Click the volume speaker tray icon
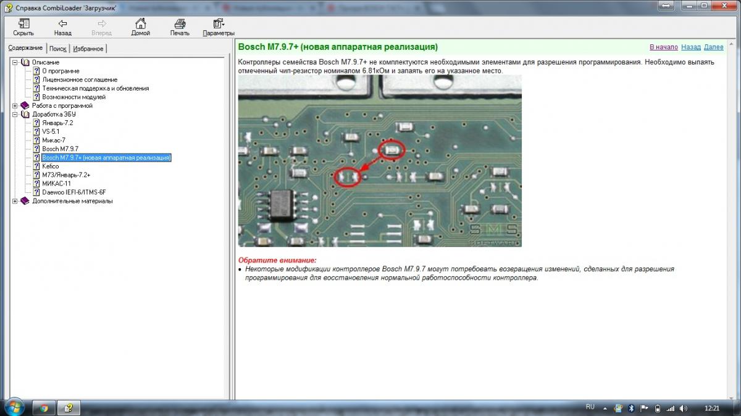This screenshot has height=416, width=741. [684, 407]
